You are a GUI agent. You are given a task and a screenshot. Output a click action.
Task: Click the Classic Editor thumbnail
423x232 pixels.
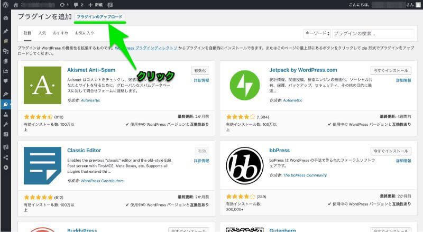42,165
